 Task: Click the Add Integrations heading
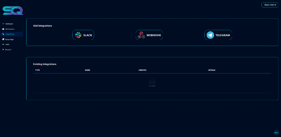point(42,26)
